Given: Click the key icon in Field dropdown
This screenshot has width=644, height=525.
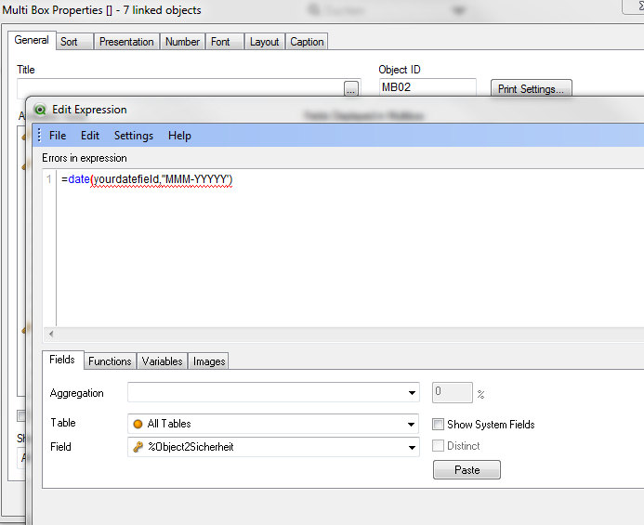Looking at the screenshot, I should [138, 447].
